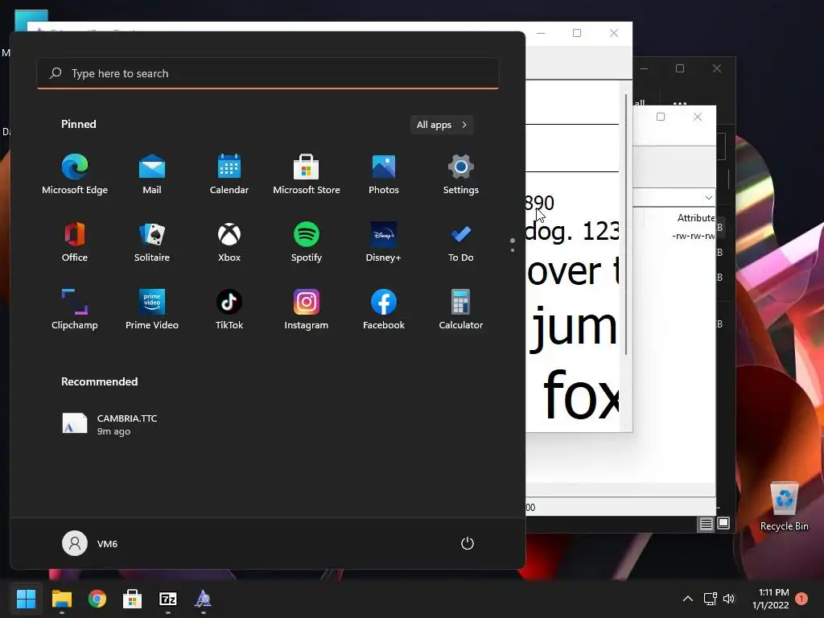Launch Google Chrome from the taskbar
The image size is (824, 618).
(97, 599)
